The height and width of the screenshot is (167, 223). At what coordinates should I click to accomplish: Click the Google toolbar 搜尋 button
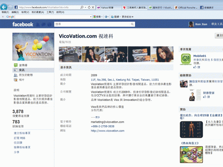(x=97, y=17)
